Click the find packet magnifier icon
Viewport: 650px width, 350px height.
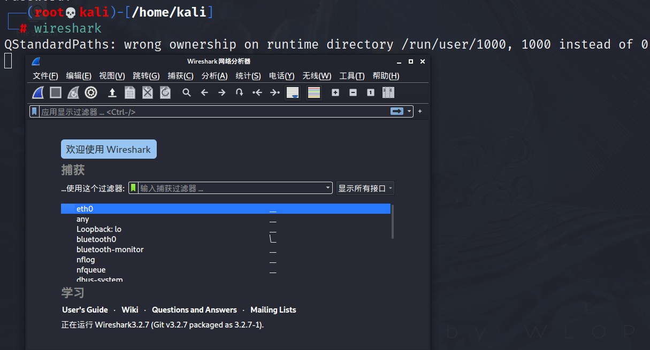(x=187, y=93)
